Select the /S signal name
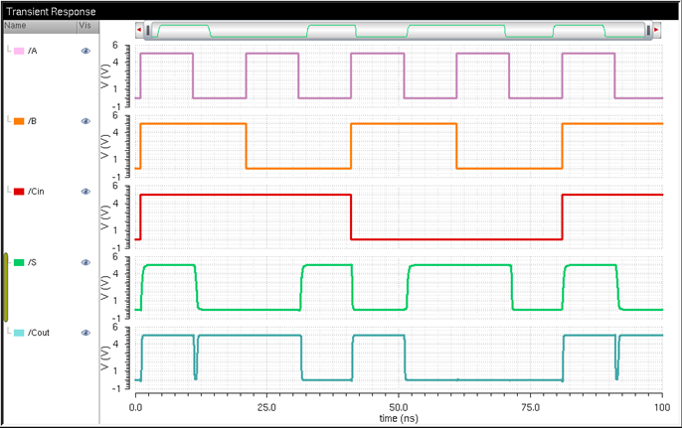The width and height of the screenshot is (682, 428). pos(33,262)
